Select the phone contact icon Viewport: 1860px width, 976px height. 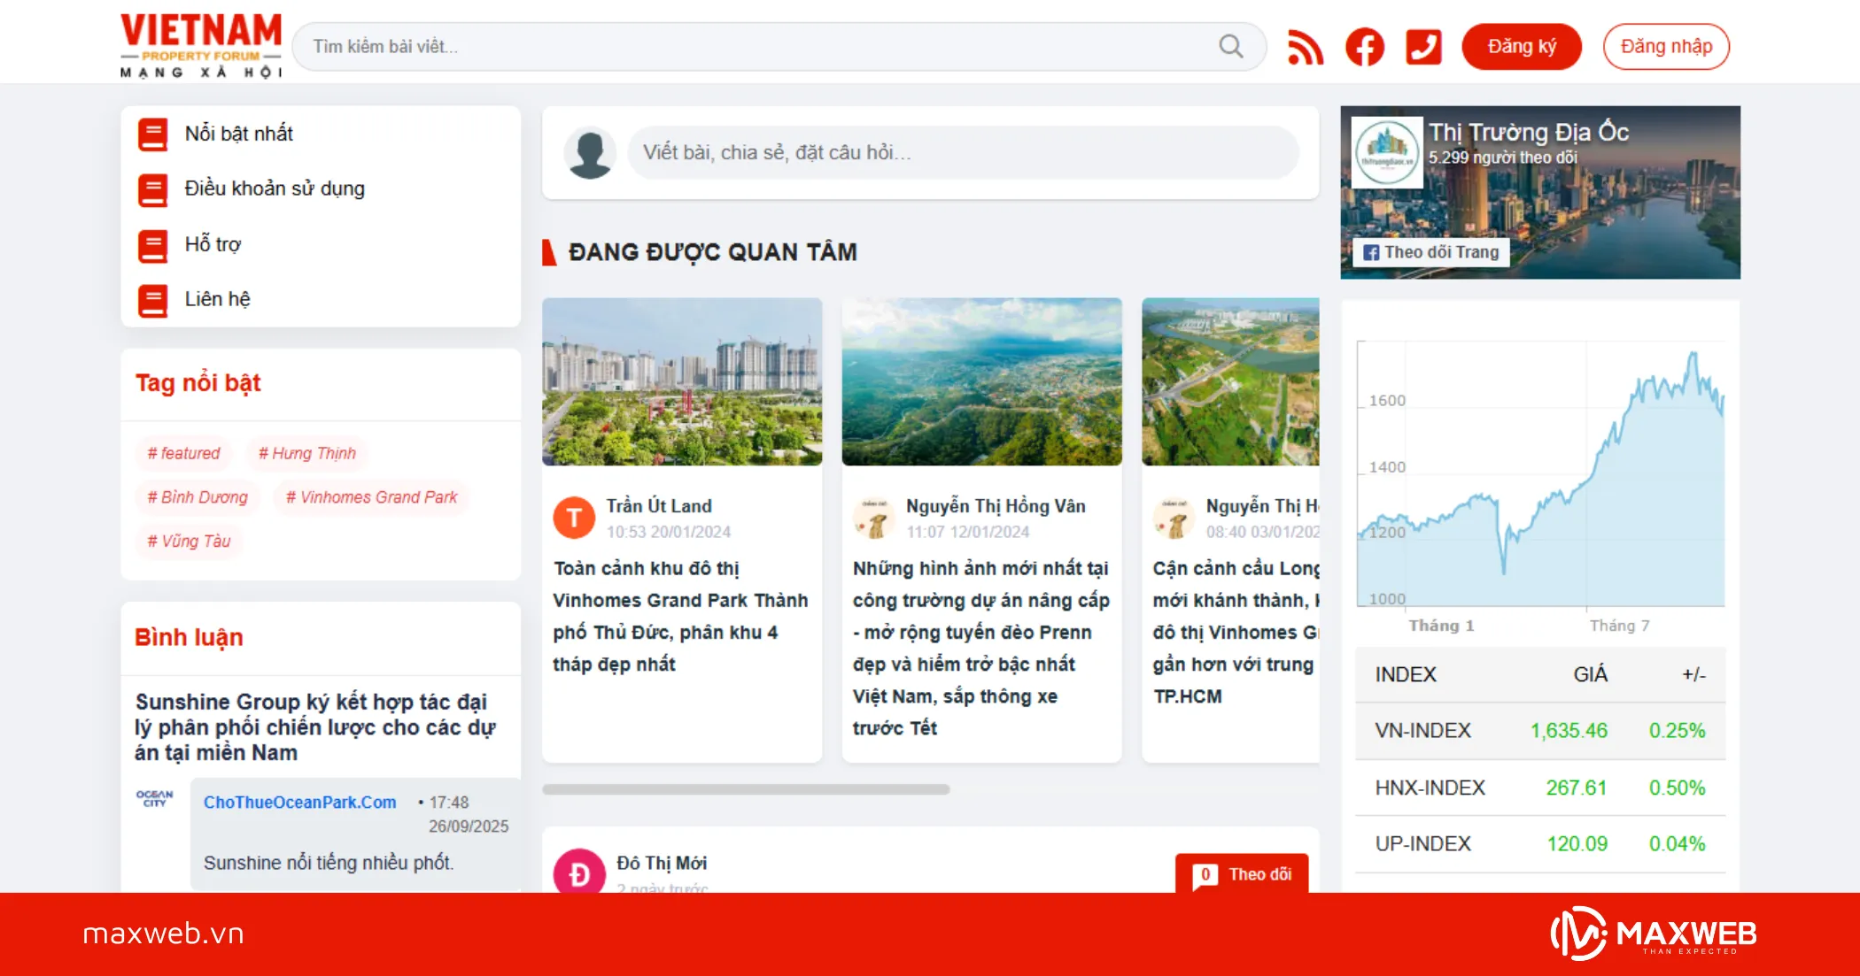pyautogui.click(x=1423, y=46)
